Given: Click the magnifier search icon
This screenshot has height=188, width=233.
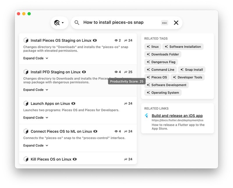Looking at the screenshot, I should tap(77, 23).
